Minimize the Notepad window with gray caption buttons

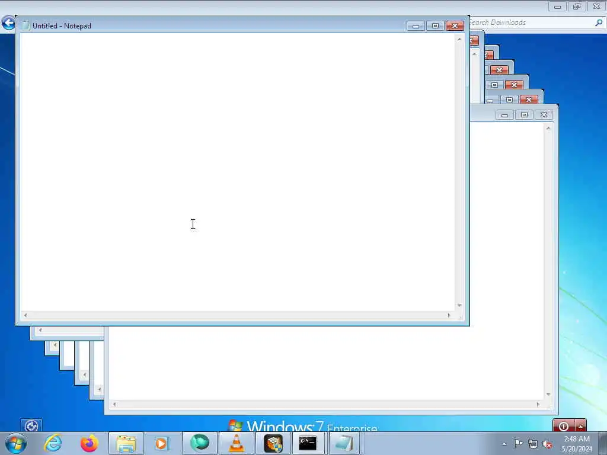tap(504, 115)
